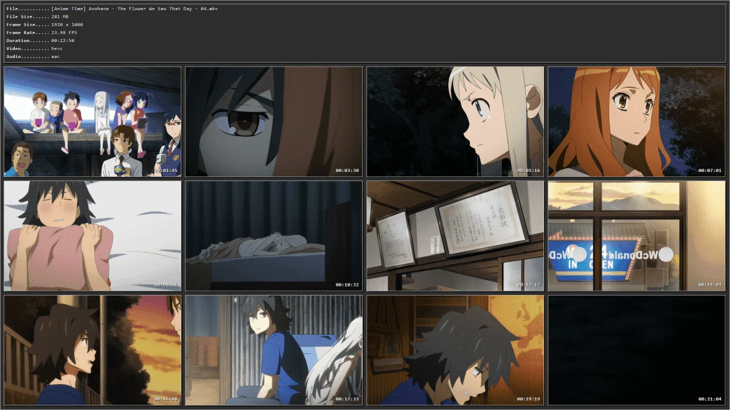Select the dark thumbnail at 00:21:04
The image size is (730, 410).
636,350
